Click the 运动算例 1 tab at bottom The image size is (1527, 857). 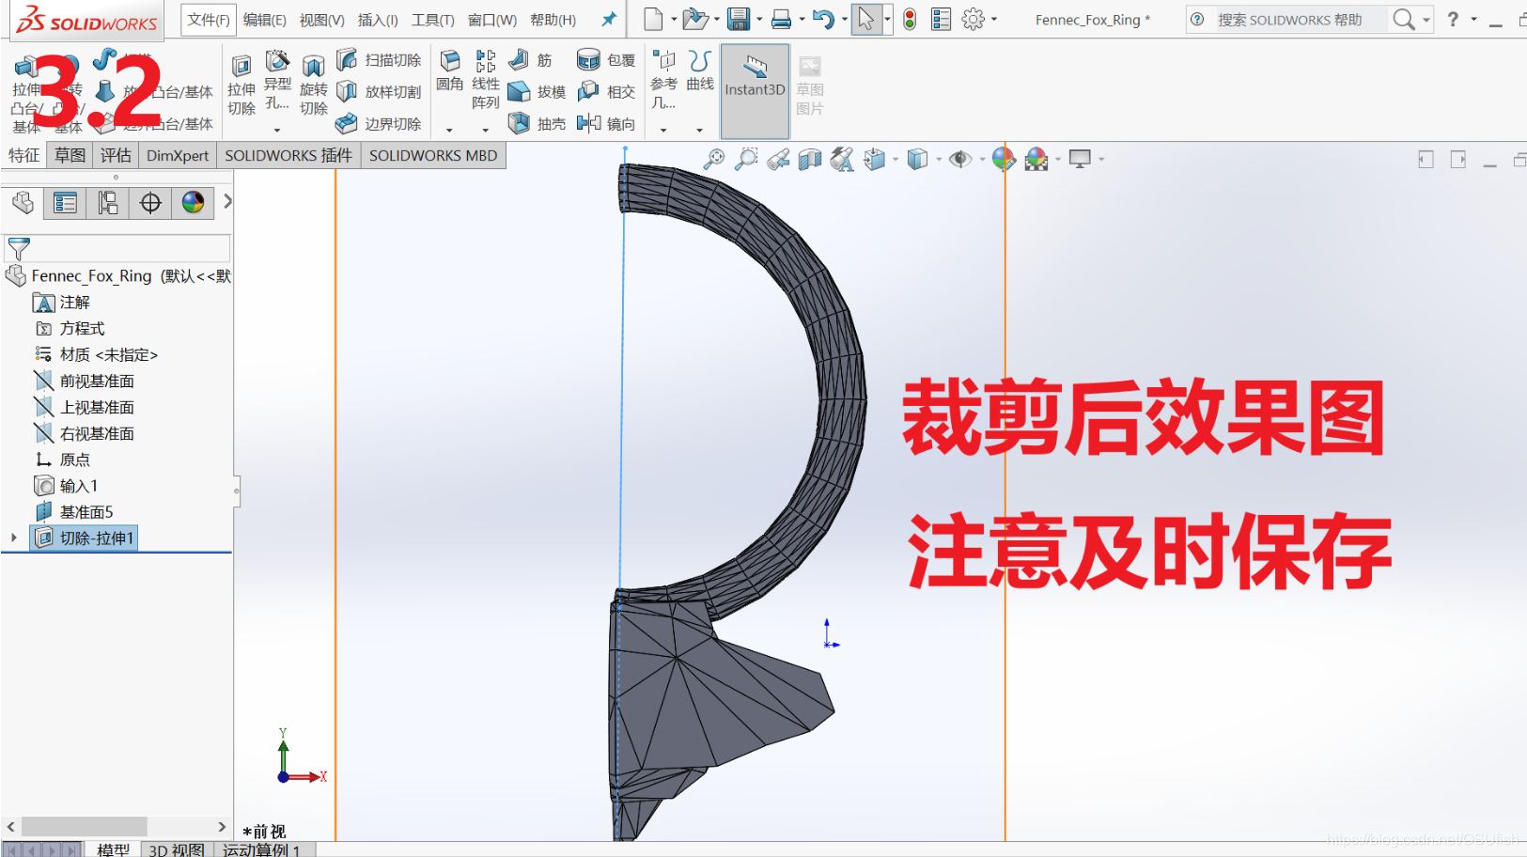263,850
